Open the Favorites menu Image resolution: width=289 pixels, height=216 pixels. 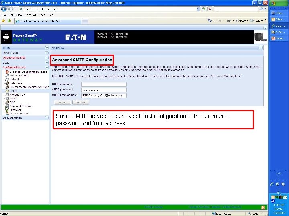tap(31, 15)
